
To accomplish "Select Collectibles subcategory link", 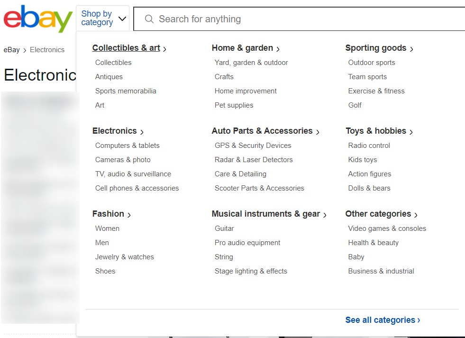I will pyautogui.click(x=113, y=63).
